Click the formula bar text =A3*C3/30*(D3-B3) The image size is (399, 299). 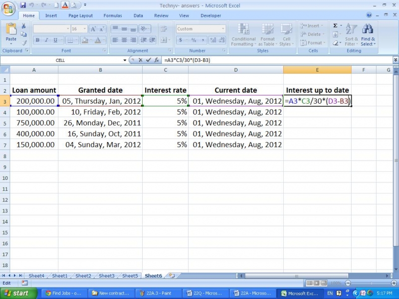(187, 60)
